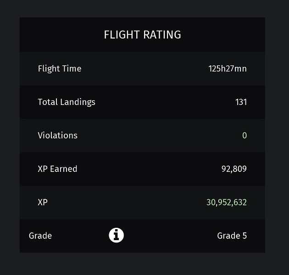Select the XP row label

(43, 202)
